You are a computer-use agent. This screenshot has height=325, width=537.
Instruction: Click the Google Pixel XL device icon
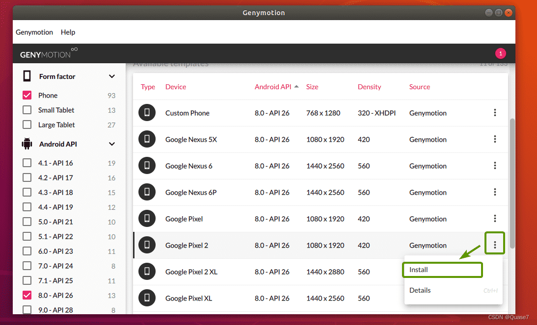click(x=147, y=298)
